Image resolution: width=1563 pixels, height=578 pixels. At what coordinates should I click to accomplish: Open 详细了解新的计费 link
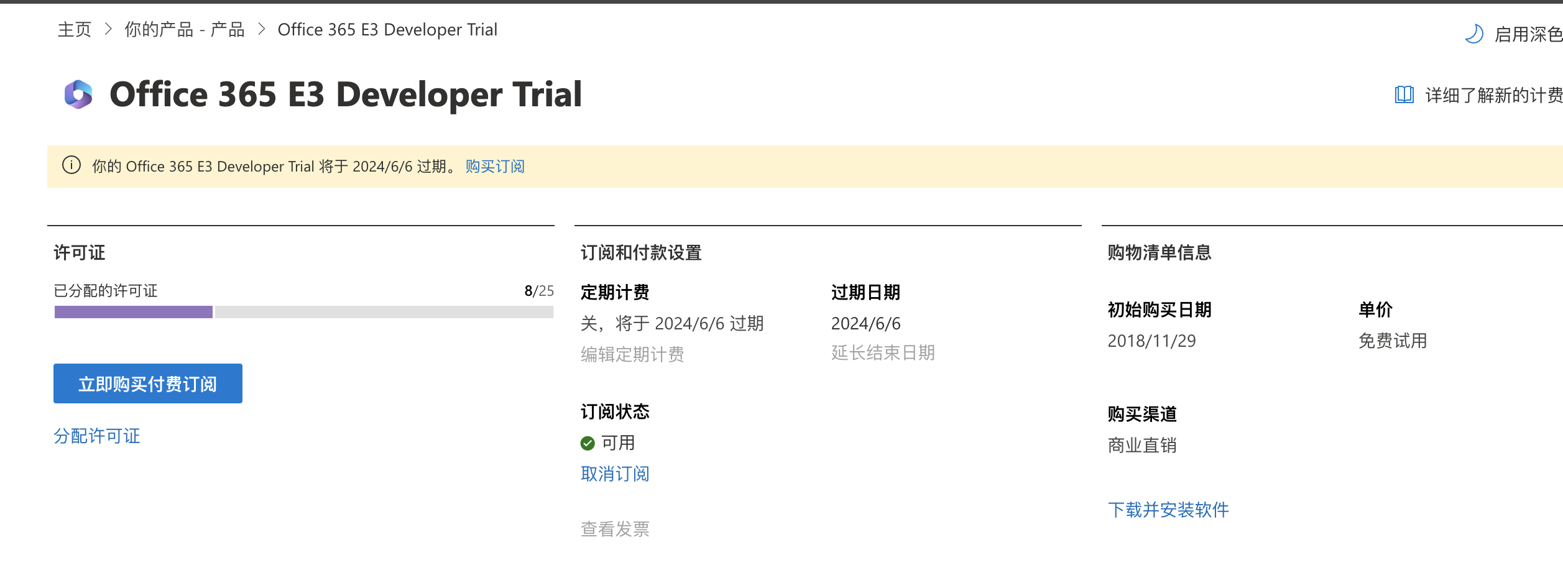[1493, 95]
